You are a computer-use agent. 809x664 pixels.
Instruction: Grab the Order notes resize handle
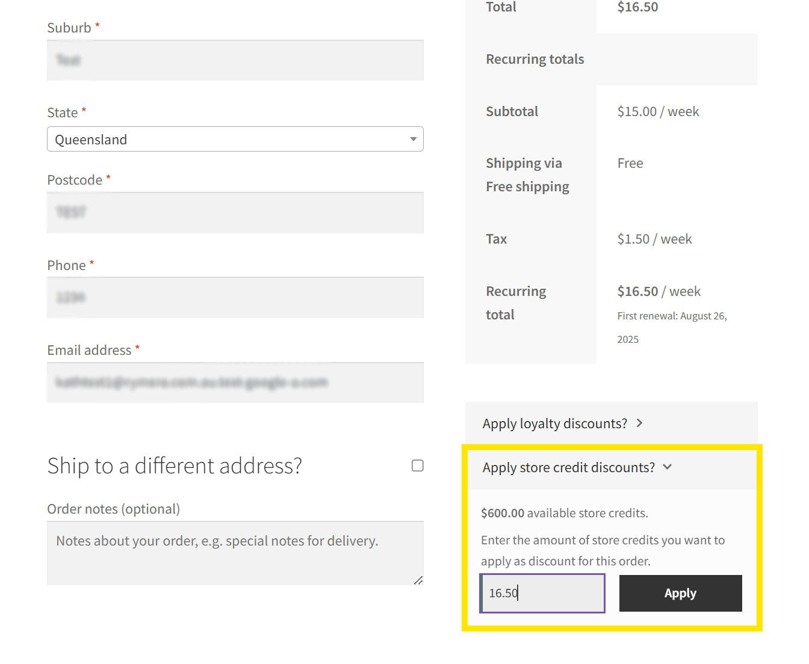coord(418,580)
